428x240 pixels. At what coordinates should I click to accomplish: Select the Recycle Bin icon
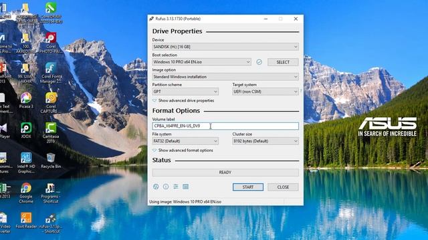pyautogui.click(x=51, y=161)
